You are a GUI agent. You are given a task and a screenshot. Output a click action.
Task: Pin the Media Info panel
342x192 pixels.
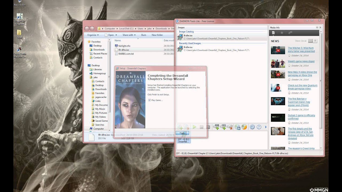point(317,27)
